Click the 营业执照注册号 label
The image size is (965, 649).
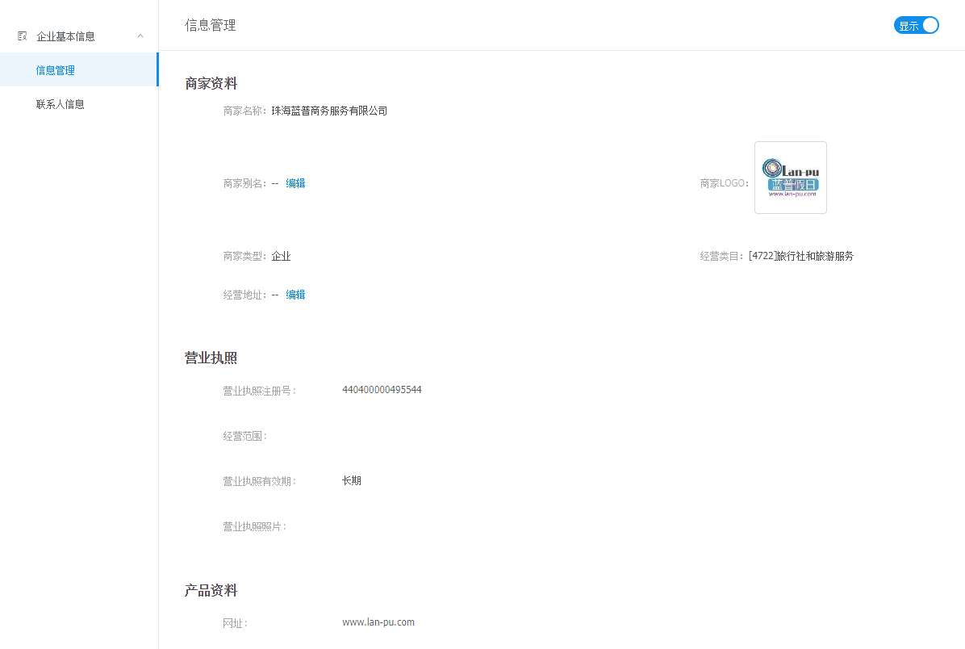pyautogui.click(x=259, y=391)
